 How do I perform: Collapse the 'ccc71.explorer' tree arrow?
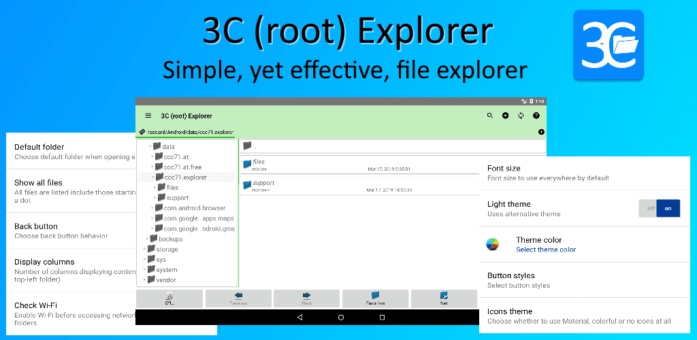point(152,177)
